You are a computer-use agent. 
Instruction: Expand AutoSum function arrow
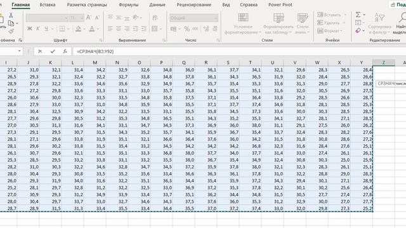(x=364, y=15)
